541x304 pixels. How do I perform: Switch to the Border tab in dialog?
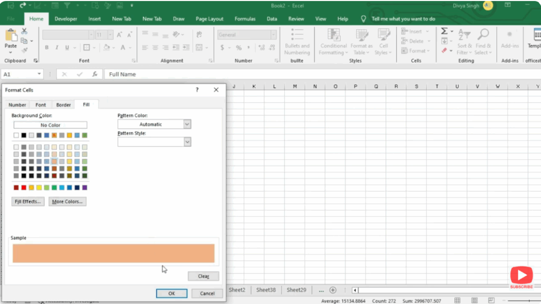(x=63, y=105)
